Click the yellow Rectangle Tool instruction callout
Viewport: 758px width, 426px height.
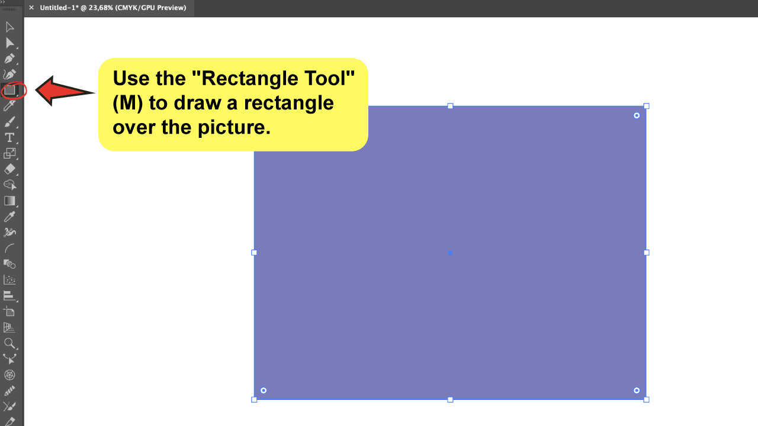pos(233,102)
